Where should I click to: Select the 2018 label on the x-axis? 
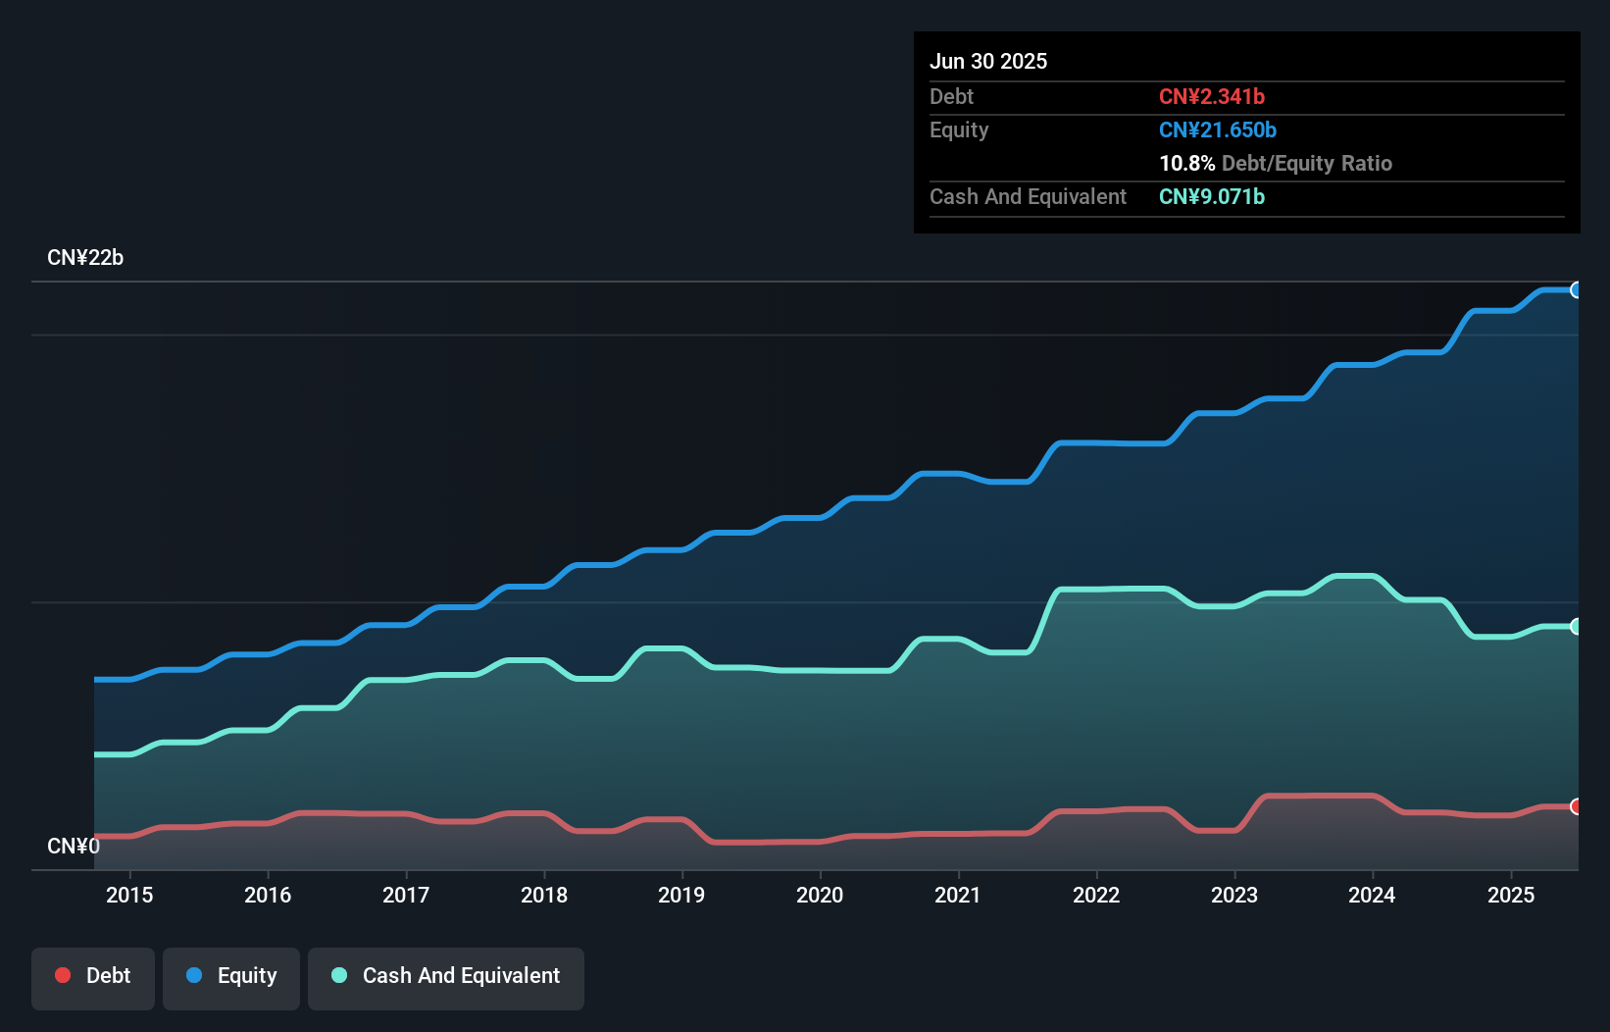pos(544,896)
